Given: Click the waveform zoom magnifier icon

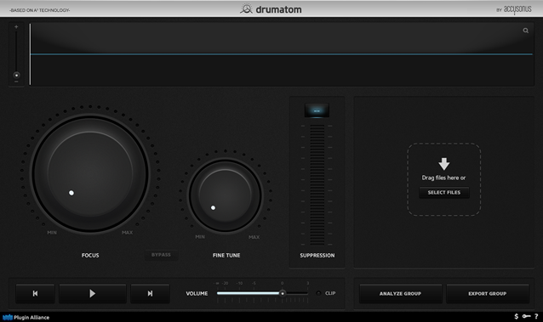Looking at the screenshot, I should [525, 31].
